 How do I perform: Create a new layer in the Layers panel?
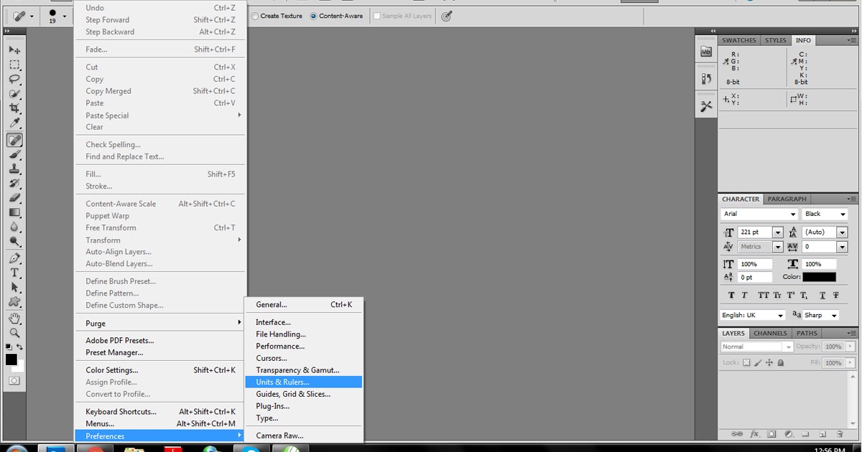click(822, 433)
